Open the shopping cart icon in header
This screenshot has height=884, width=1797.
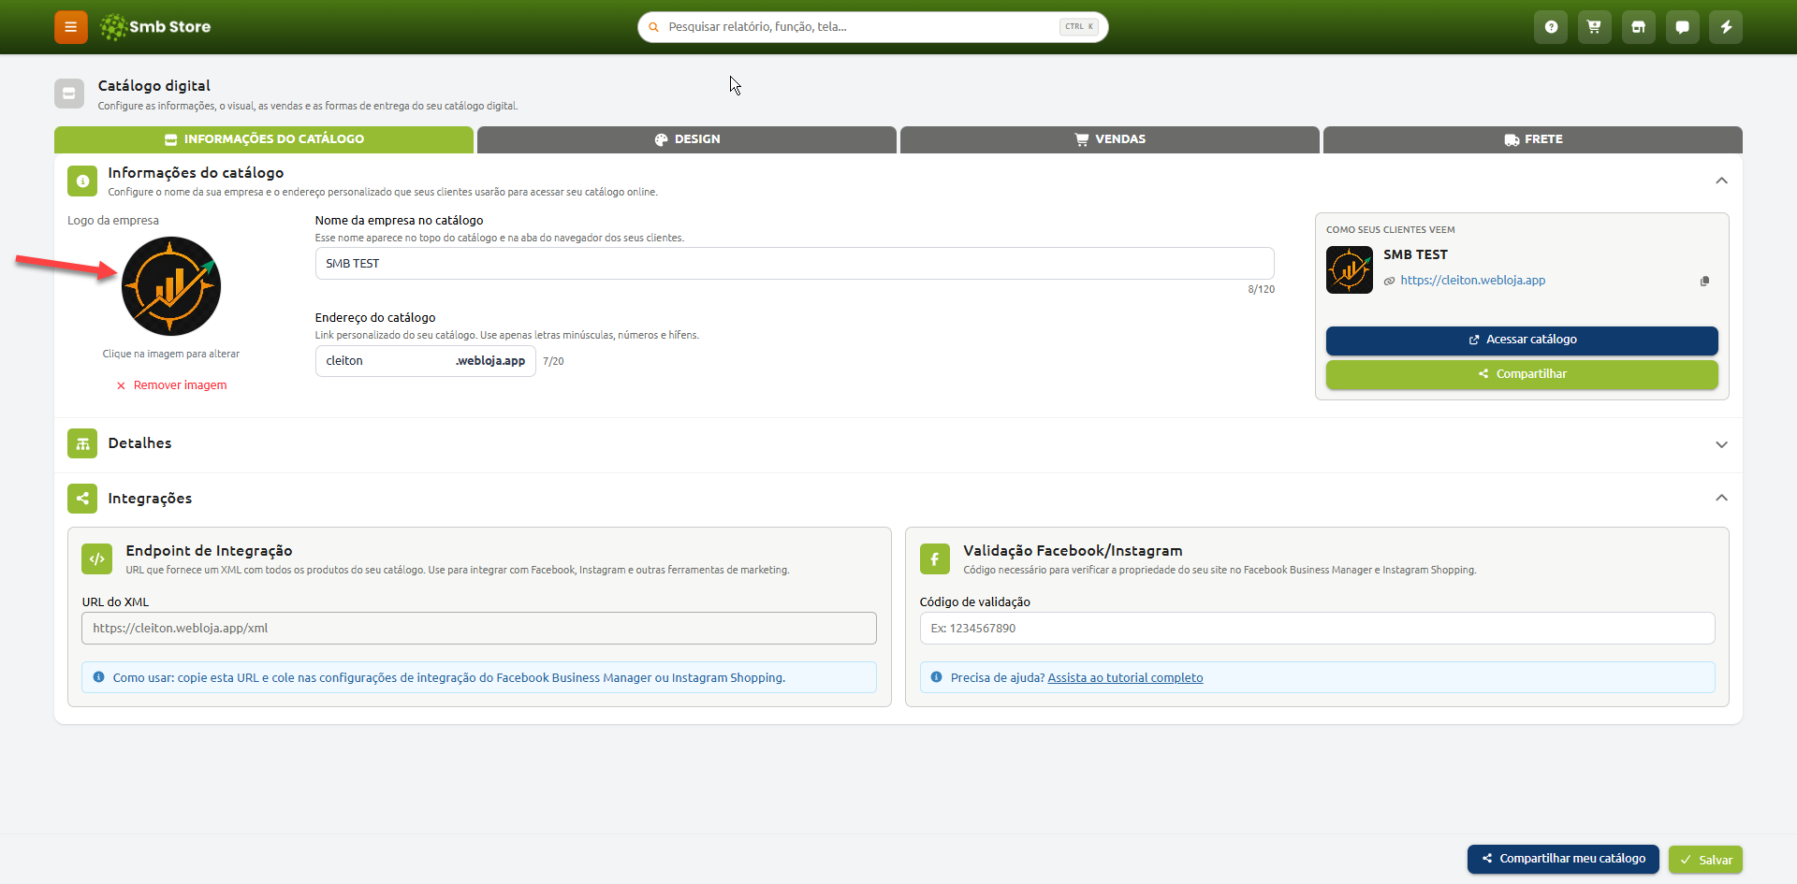1594,27
